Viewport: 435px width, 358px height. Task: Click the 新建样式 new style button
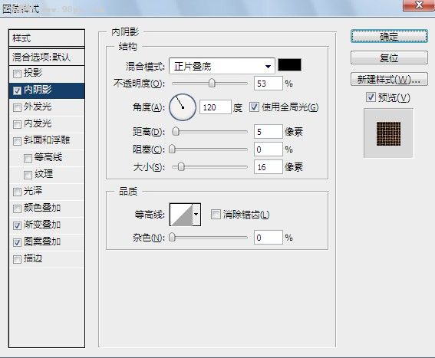pyautogui.click(x=389, y=79)
